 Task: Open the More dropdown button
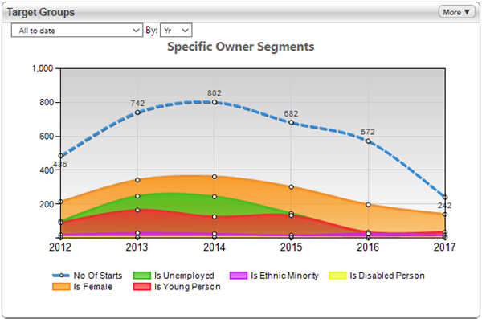tap(456, 12)
